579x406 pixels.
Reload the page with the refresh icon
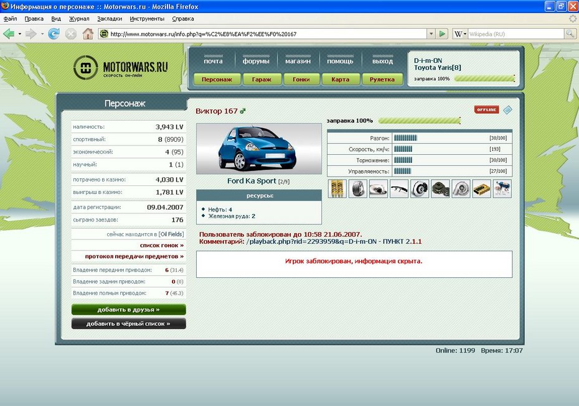point(54,34)
